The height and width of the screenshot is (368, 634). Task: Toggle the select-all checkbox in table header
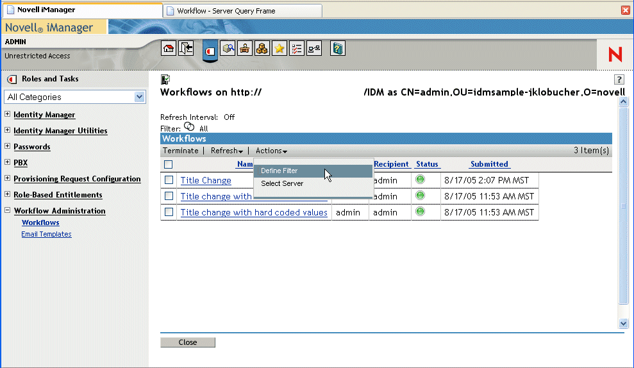point(169,164)
